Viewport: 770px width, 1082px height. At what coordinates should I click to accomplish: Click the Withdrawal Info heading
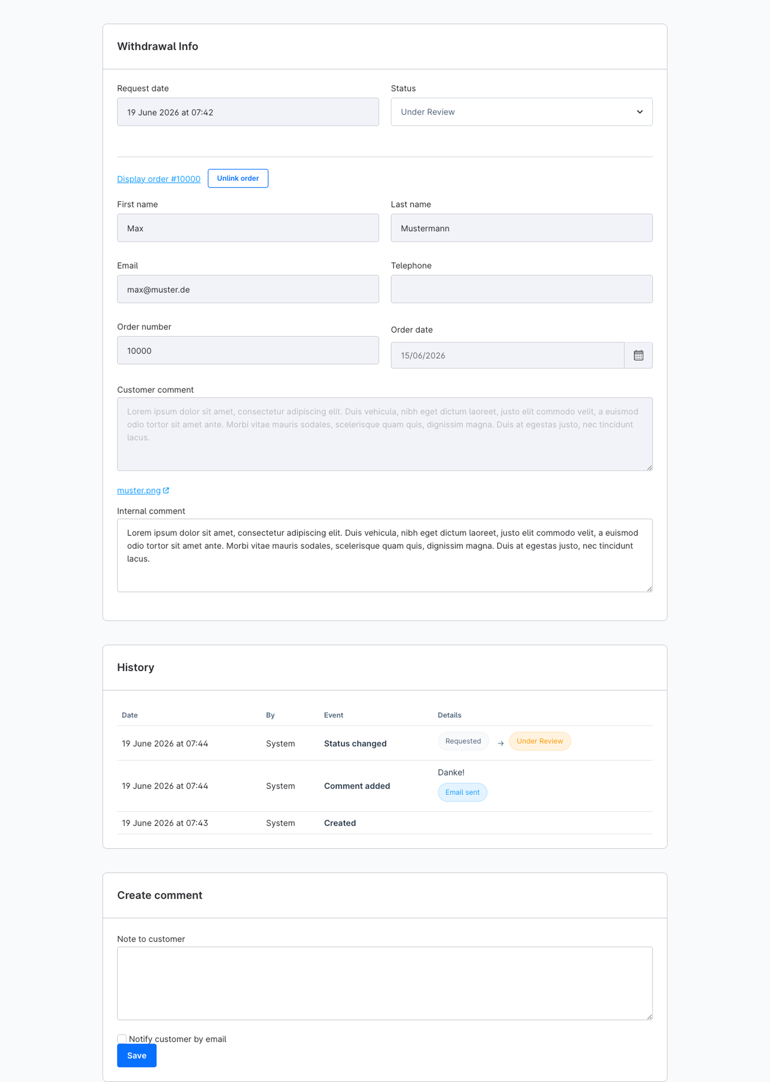coord(158,47)
